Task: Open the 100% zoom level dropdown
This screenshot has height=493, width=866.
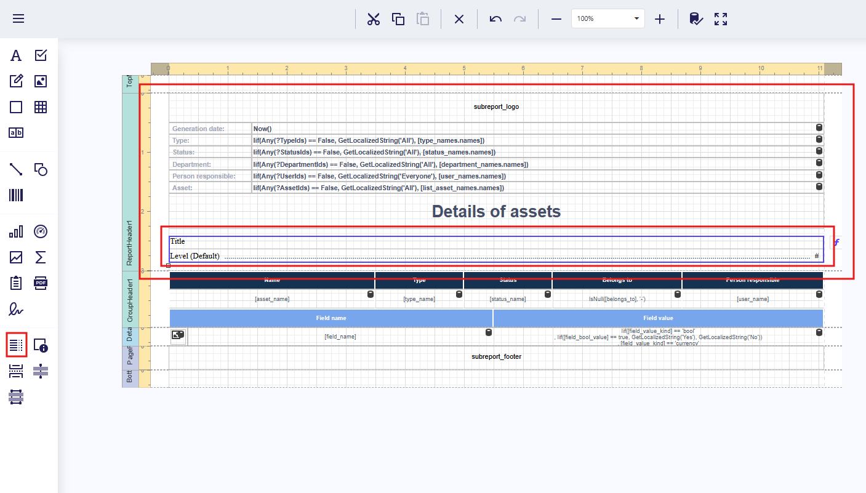Action: point(607,18)
